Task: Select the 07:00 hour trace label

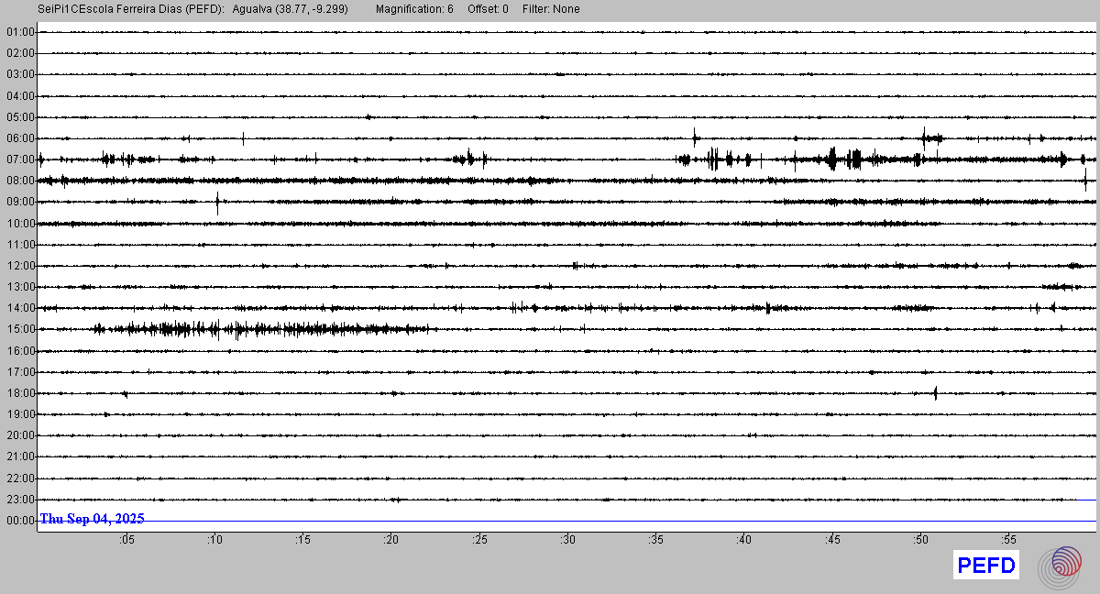Action: (x=20, y=159)
